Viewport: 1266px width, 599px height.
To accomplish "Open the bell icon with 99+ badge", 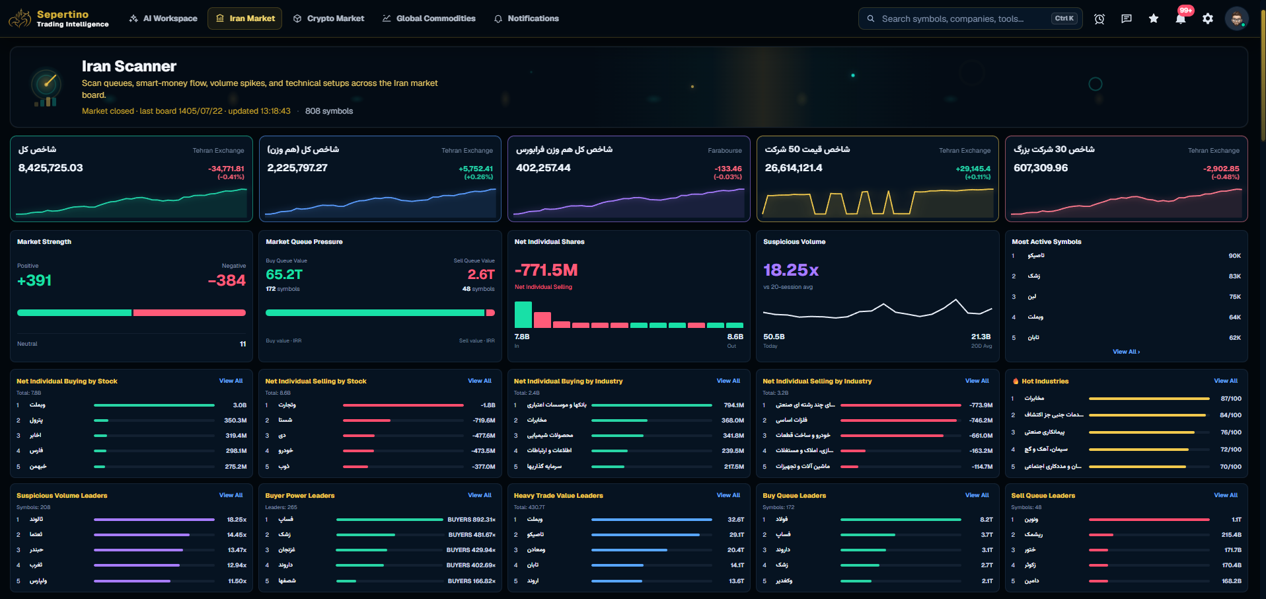I will click(1181, 19).
